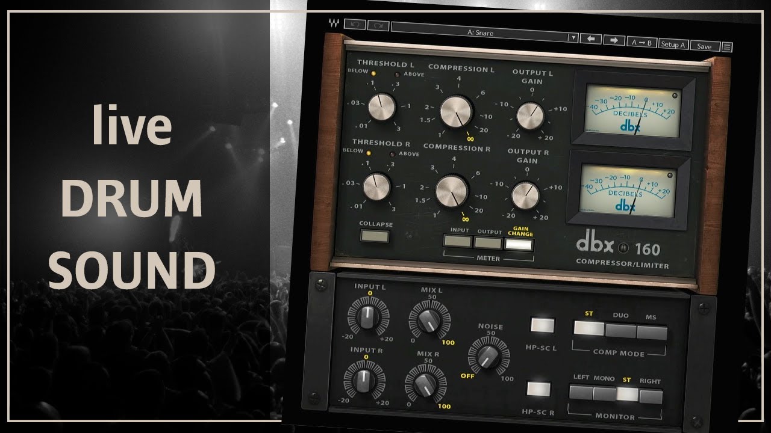Image resolution: width=771 pixels, height=433 pixels.
Task: Click the Threshold L knob
Action: 382,108
